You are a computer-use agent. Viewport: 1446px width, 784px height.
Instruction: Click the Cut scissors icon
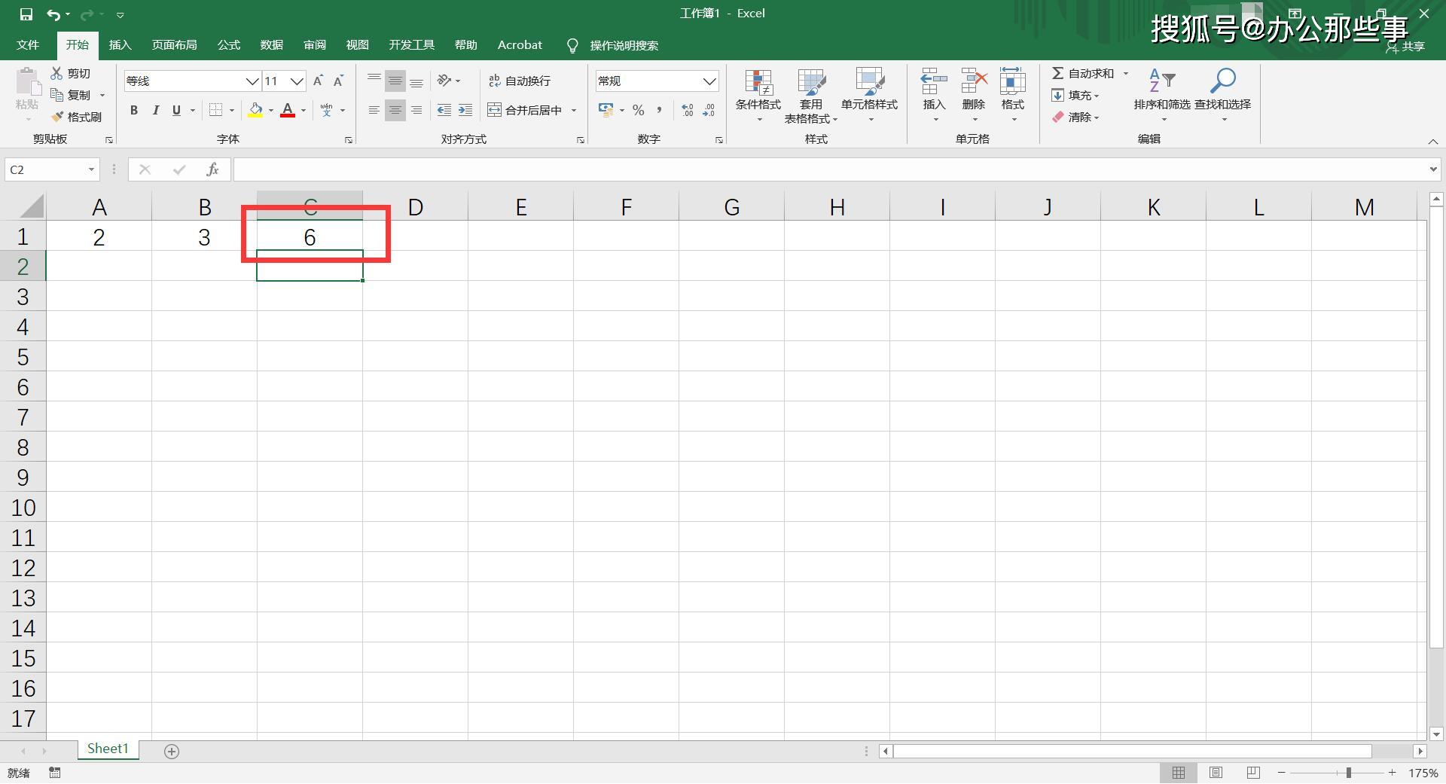(x=56, y=73)
